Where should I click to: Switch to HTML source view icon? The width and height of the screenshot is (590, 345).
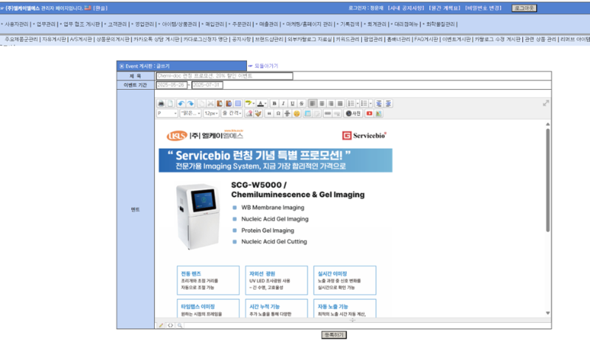170,325
